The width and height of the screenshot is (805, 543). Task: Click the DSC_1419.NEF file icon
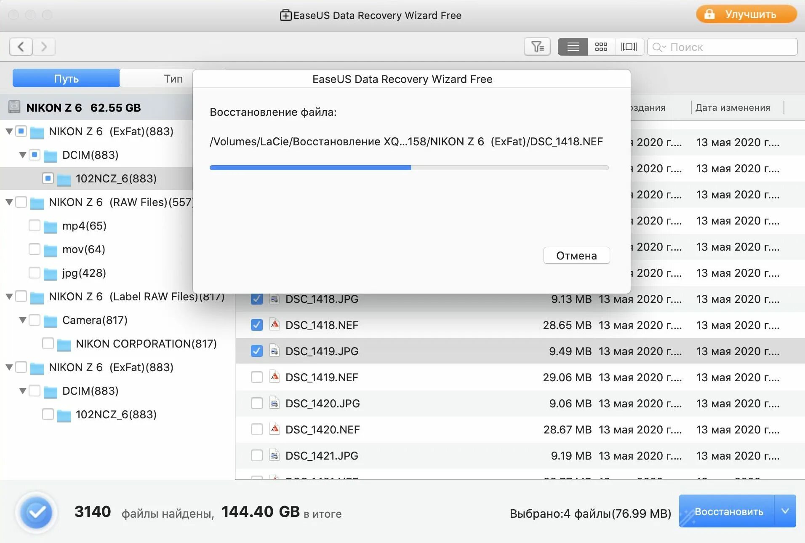pyautogui.click(x=275, y=377)
